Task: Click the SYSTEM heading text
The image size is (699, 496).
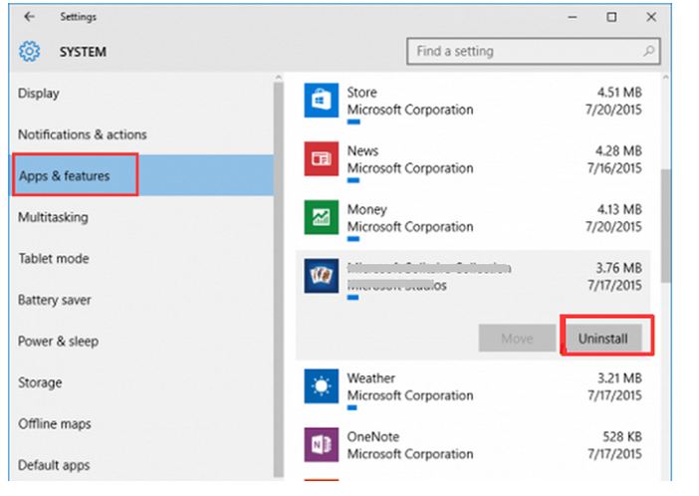Action: [83, 52]
